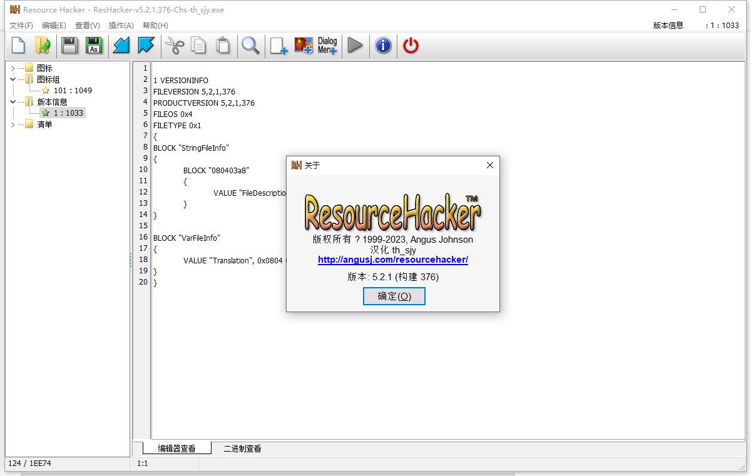Switch to the 二进制查看 tab
751x476 pixels.
point(242,448)
